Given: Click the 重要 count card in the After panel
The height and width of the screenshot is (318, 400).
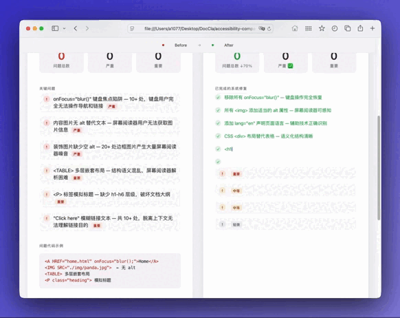Looking at the screenshot, I should (x=334, y=62).
